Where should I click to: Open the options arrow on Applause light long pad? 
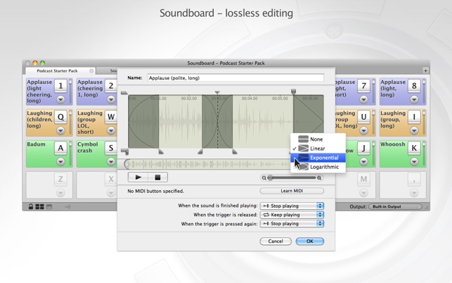click(414, 100)
